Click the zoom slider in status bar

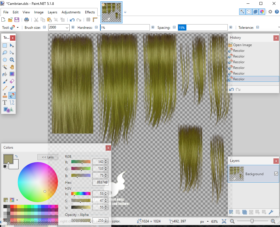253,221
